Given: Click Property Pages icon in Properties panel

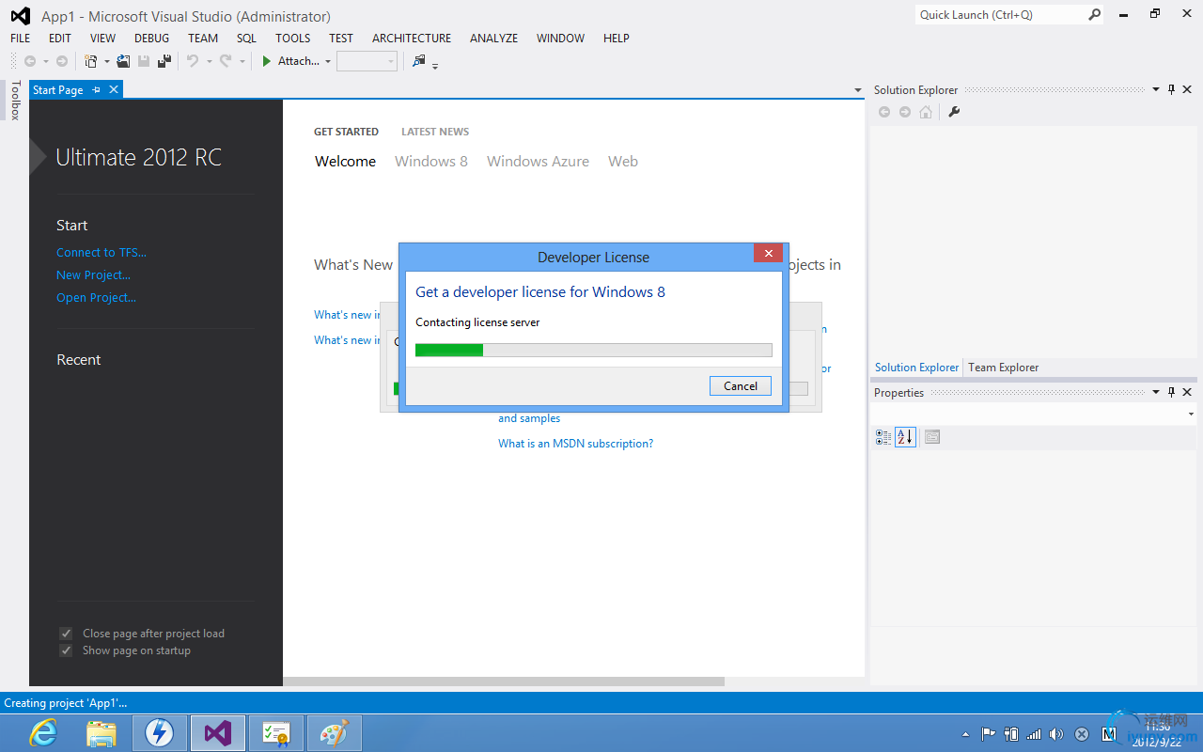Looking at the screenshot, I should coord(932,437).
